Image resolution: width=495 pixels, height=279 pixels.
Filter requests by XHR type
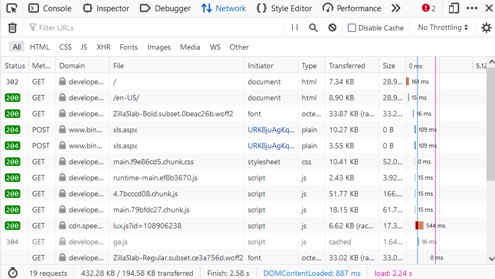tap(103, 47)
